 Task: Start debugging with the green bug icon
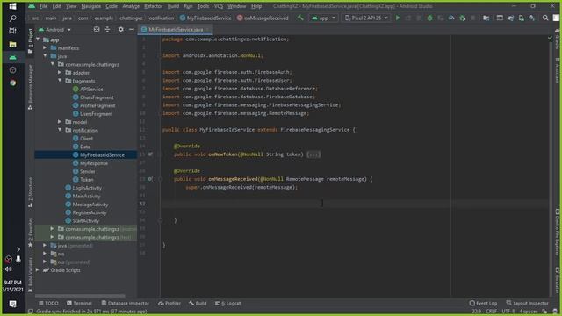[x=429, y=18]
